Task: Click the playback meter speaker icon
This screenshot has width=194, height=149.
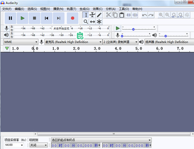Action: [6, 35]
